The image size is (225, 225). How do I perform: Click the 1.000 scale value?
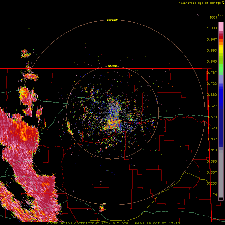point(212,28)
